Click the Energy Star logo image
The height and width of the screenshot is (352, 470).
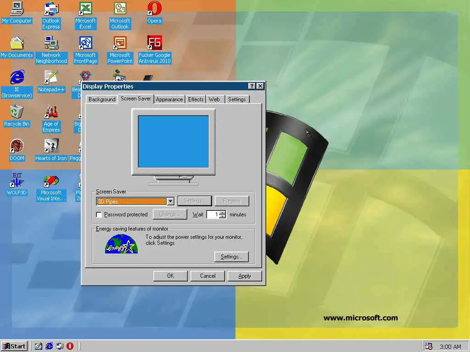click(121, 244)
